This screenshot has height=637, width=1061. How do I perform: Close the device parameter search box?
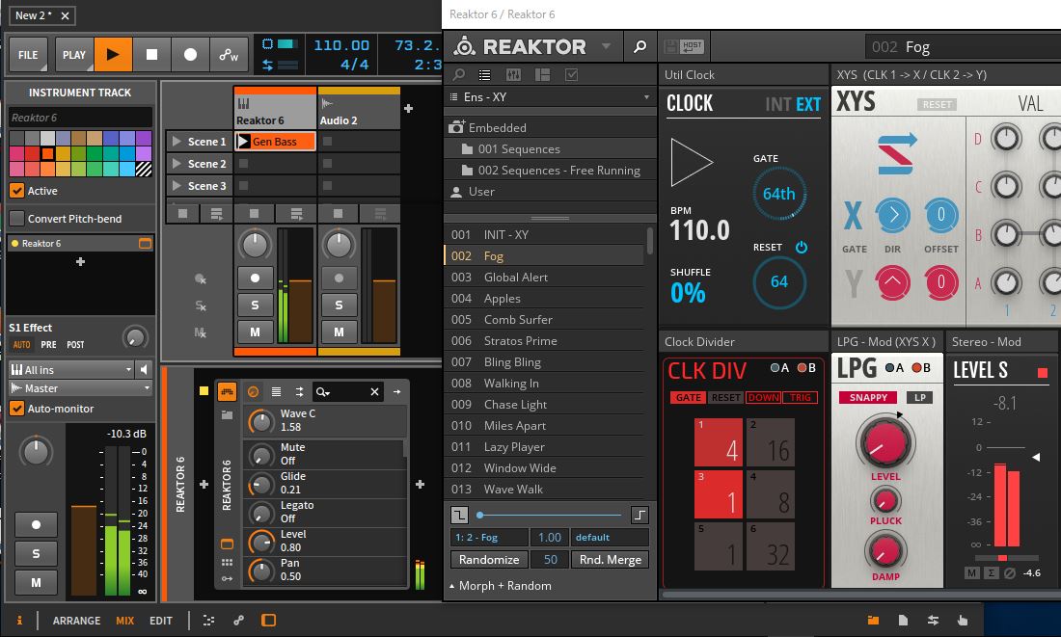pyautogui.click(x=374, y=391)
